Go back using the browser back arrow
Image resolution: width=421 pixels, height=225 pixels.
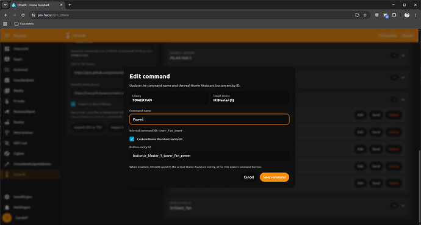coord(6,15)
